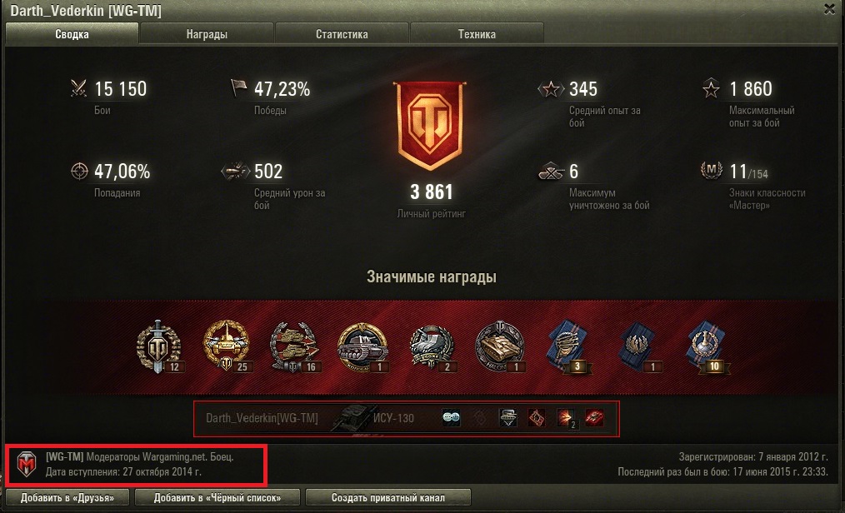Click the two-tanks medal with count 16
Image resolution: width=845 pixels, height=513 pixels.
(x=294, y=346)
